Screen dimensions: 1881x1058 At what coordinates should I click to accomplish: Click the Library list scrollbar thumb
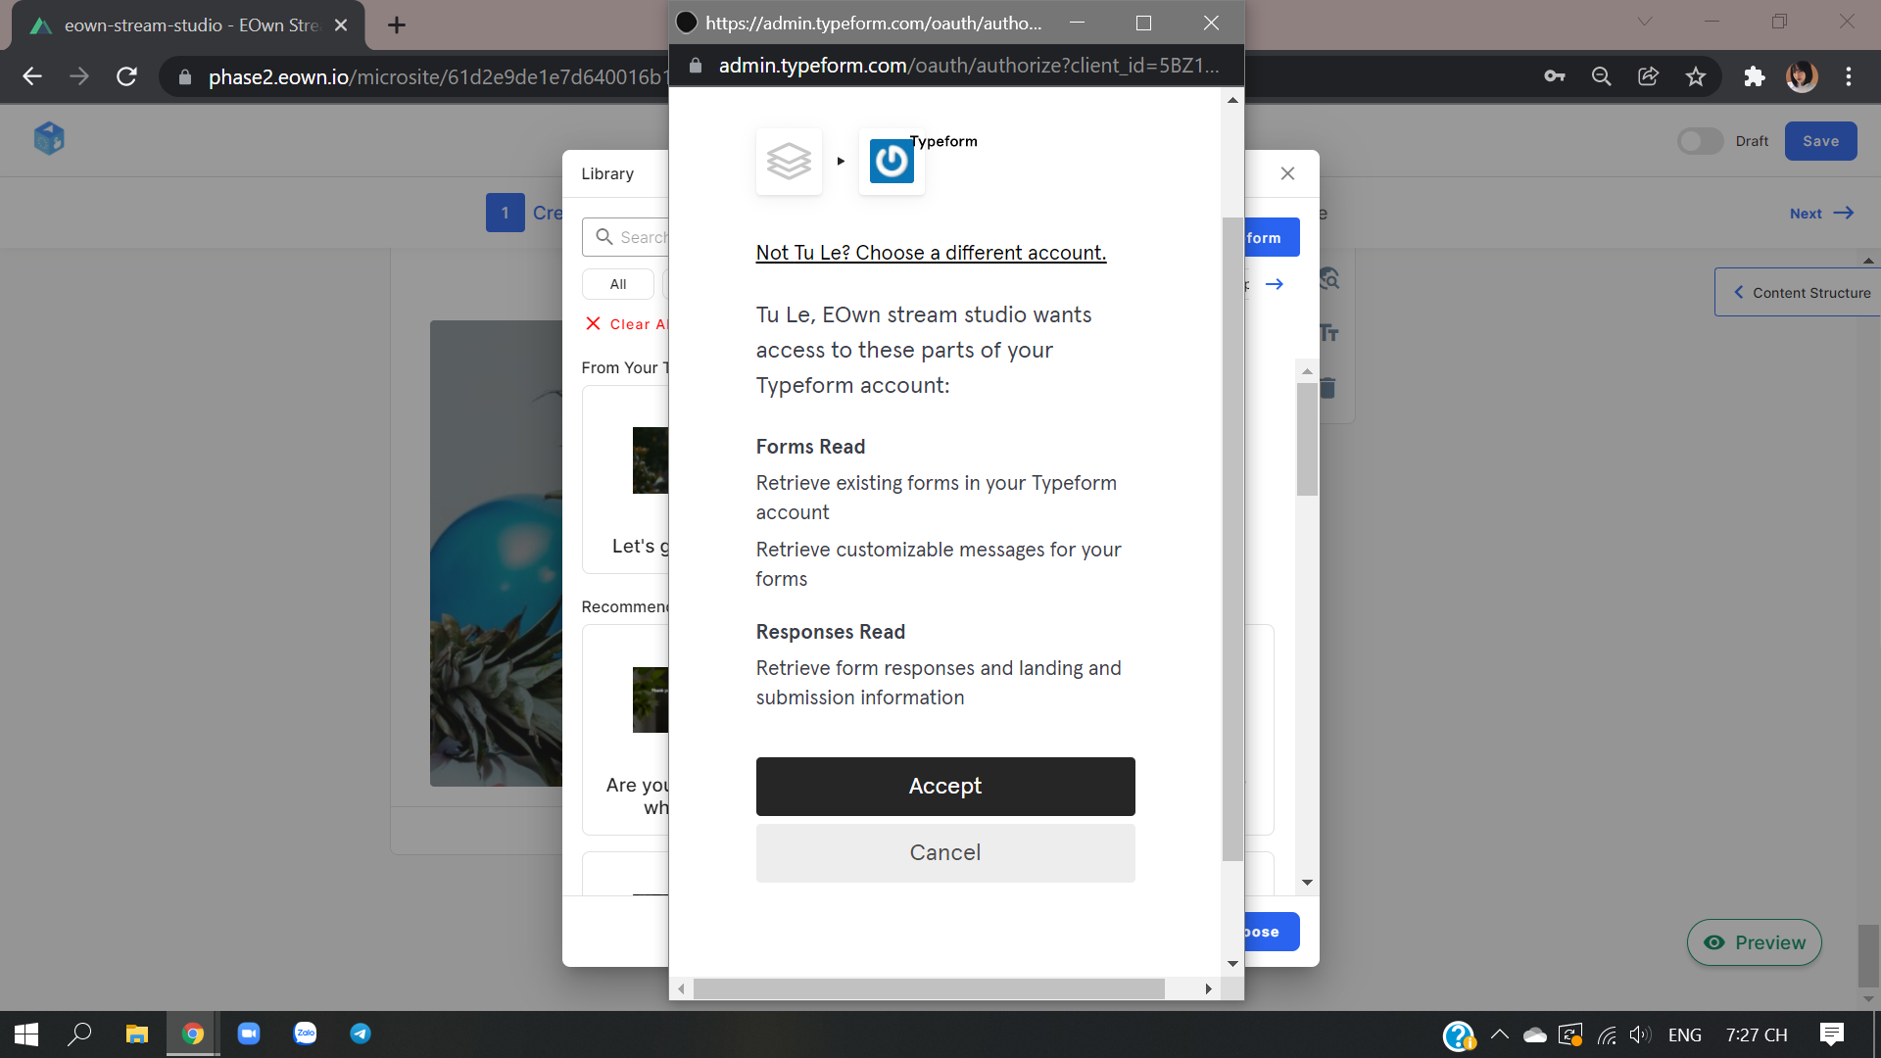(x=1307, y=439)
